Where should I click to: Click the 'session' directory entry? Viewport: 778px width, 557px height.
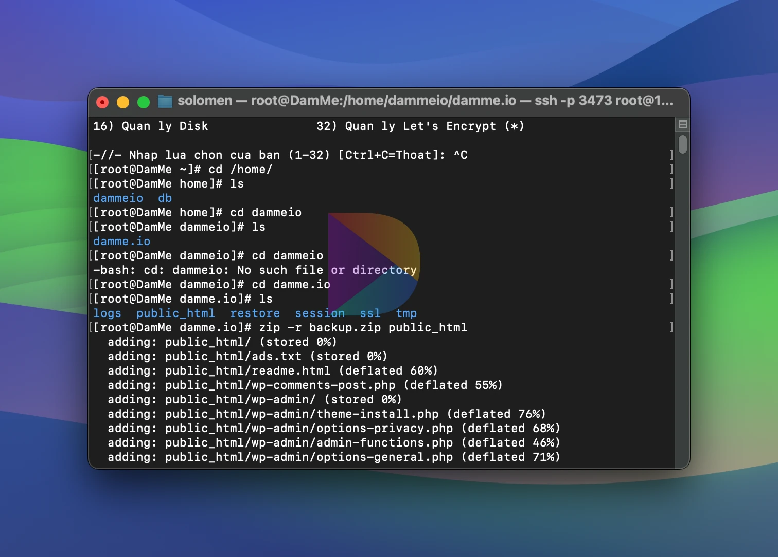[320, 313]
